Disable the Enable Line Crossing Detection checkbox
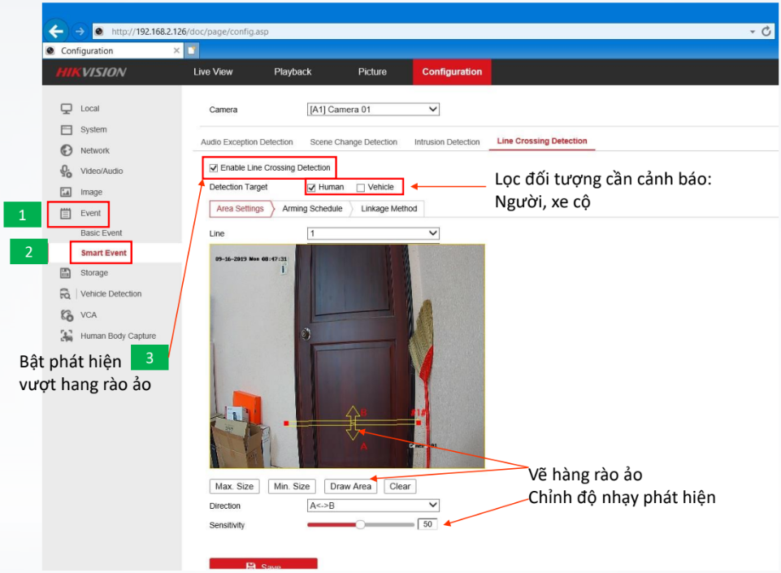Image resolution: width=781 pixels, height=573 pixels. click(x=214, y=167)
